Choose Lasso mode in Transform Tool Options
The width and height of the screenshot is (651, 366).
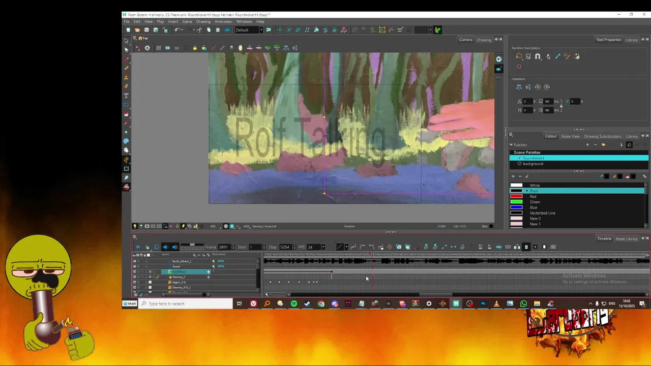519,56
